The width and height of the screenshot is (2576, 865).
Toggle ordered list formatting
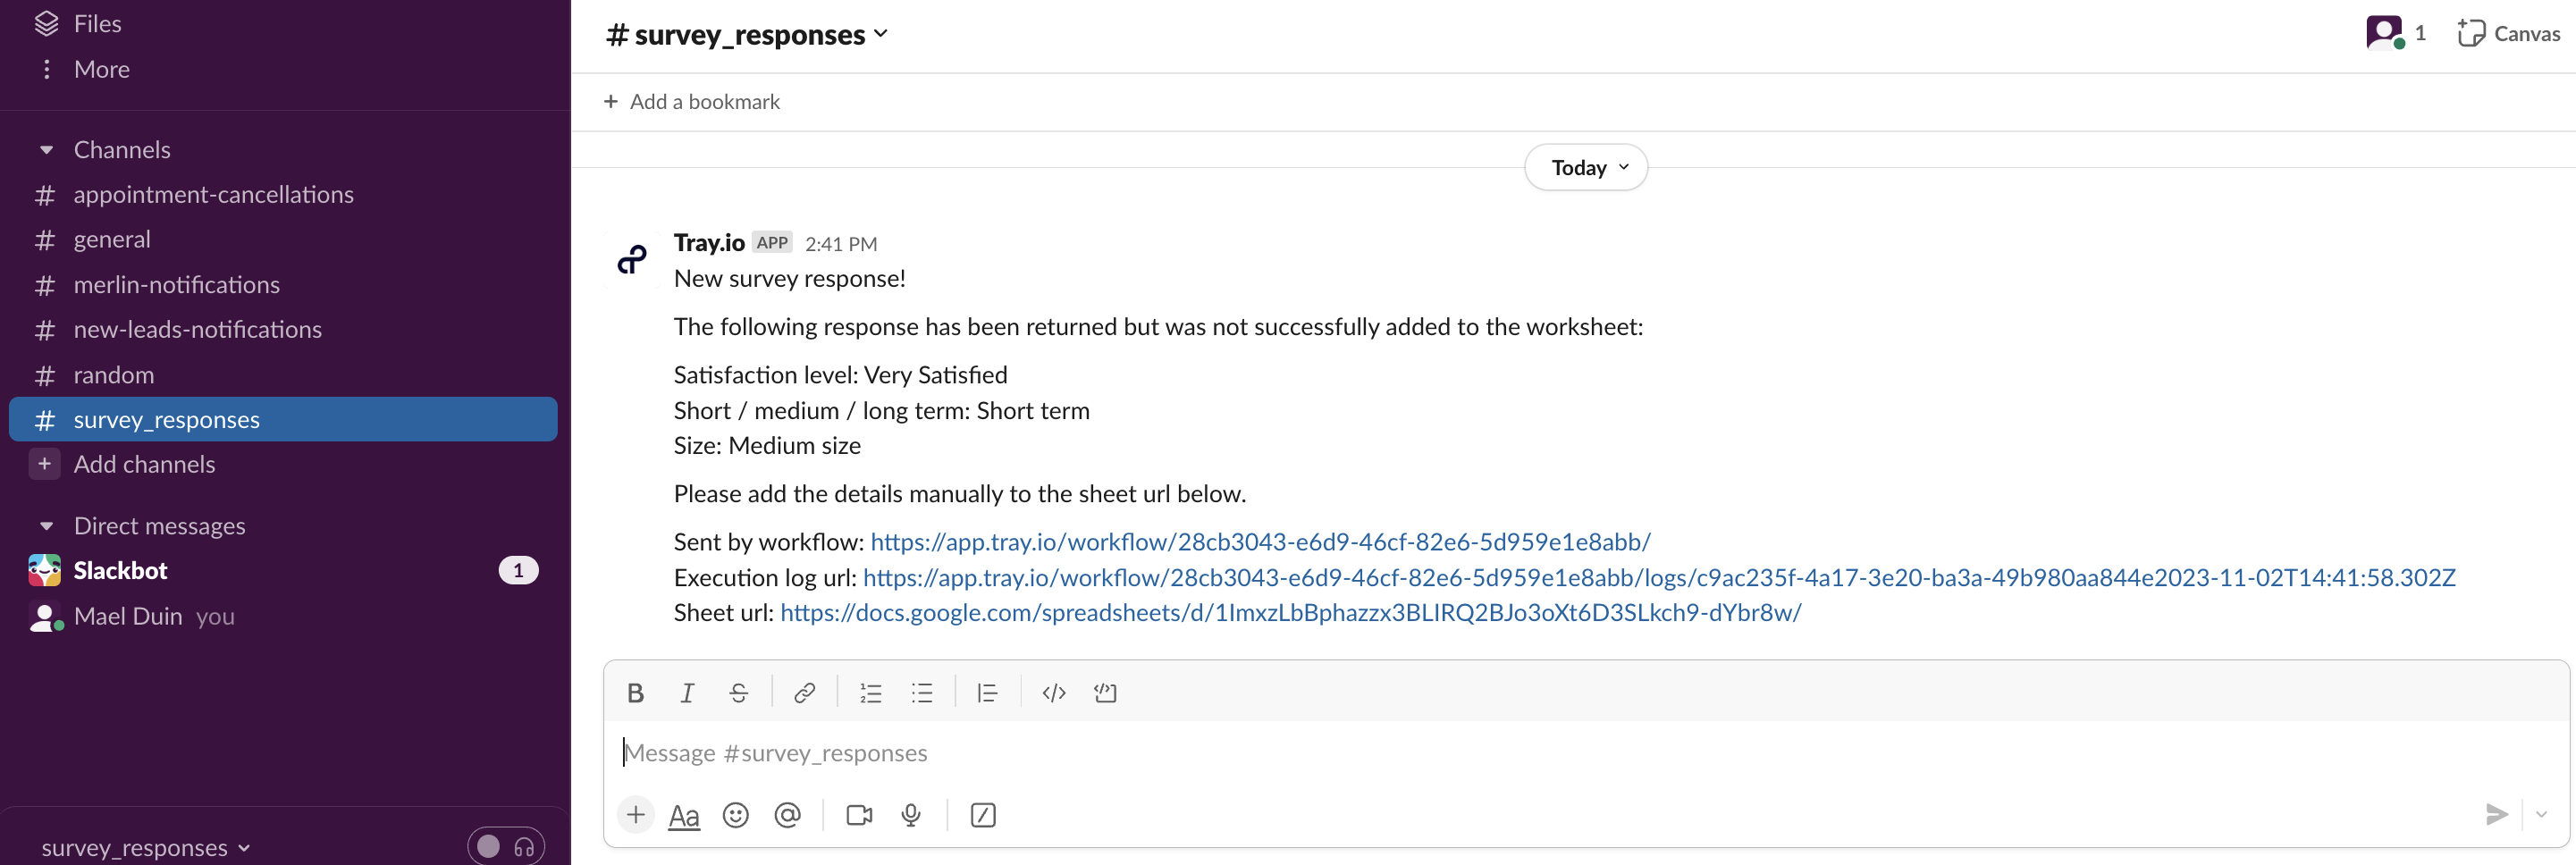click(870, 692)
